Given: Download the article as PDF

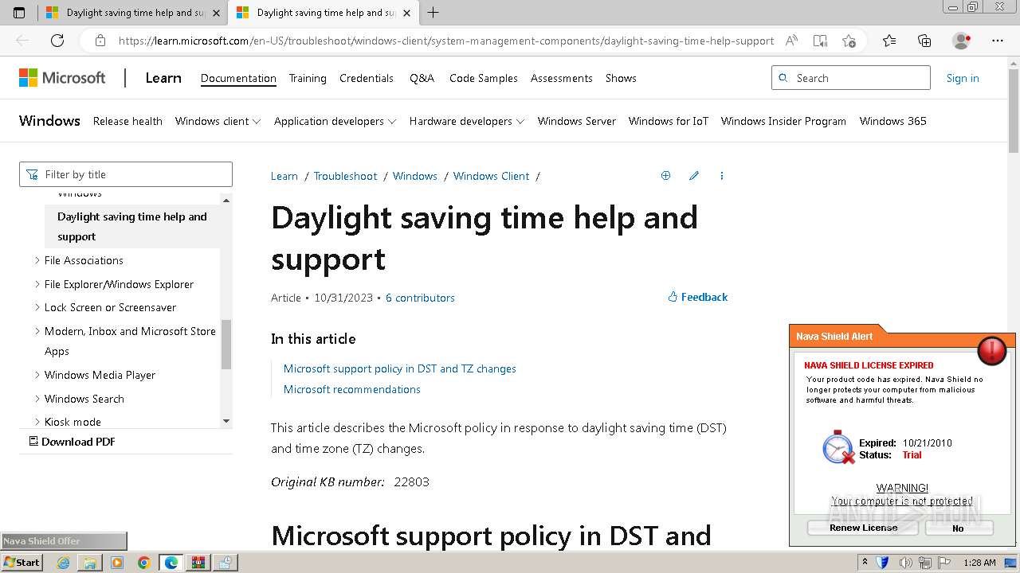Looking at the screenshot, I should click(73, 441).
